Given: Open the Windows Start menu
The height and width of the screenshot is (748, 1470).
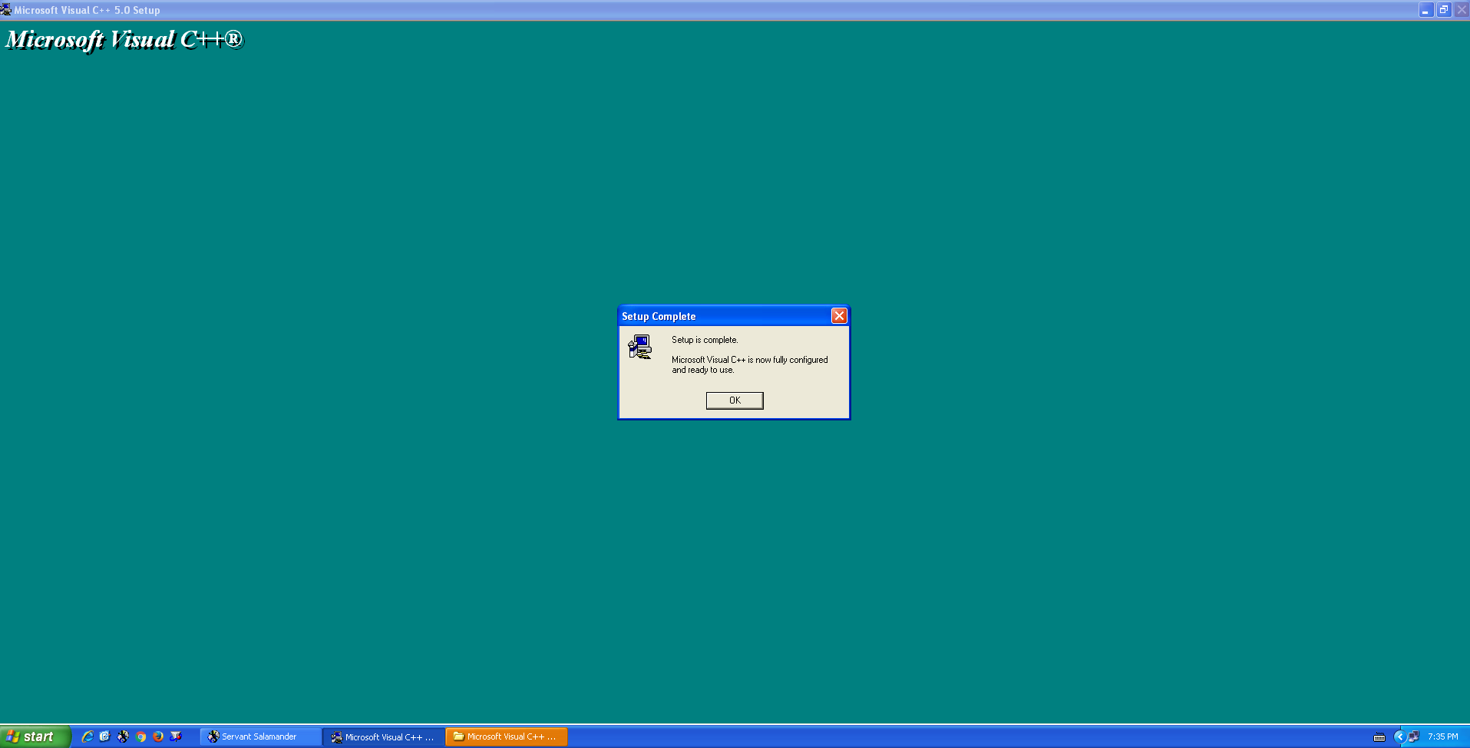Looking at the screenshot, I should (x=35, y=736).
